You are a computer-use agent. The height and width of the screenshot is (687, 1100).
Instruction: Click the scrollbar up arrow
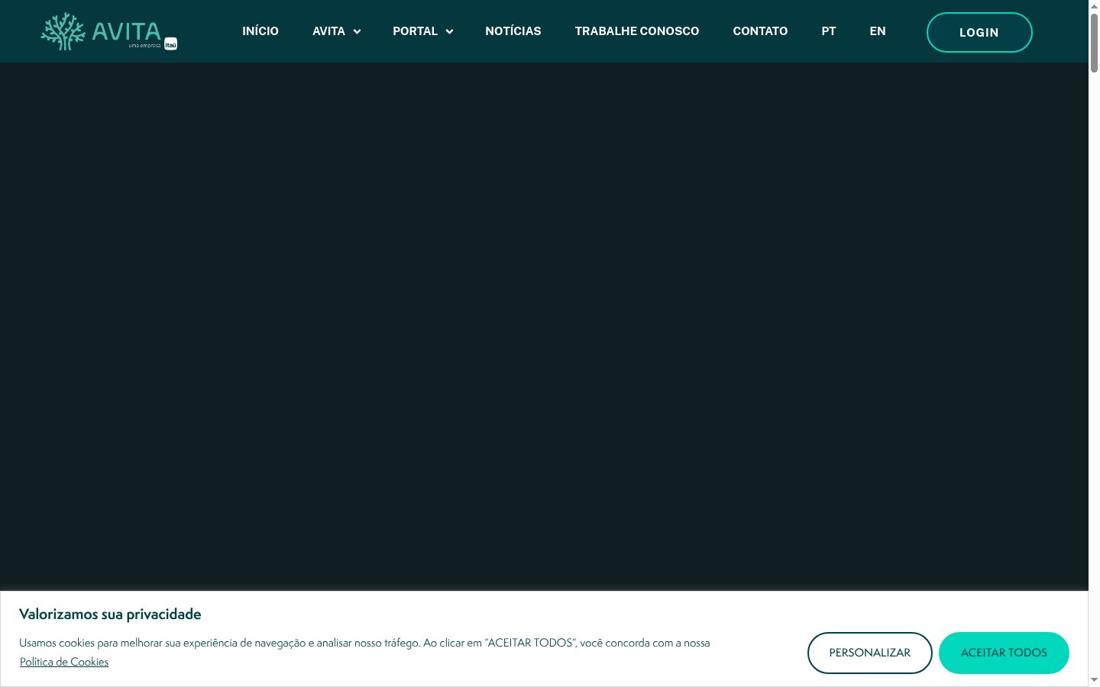[x=1094, y=5]
